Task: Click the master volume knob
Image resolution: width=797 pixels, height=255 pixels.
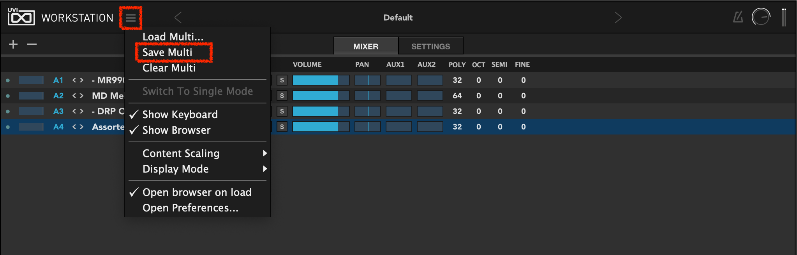Action: [x=761, y=17]
